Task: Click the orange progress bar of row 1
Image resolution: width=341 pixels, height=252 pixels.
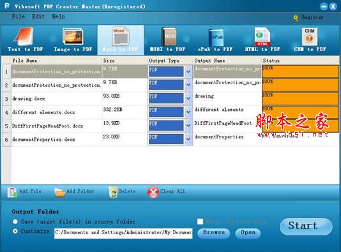Action: click(300, 71)
